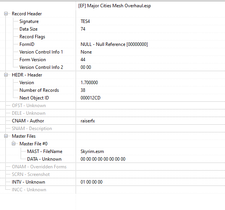
Task: Click the HEDR Version value 1.700000
Action: [89, 83]
